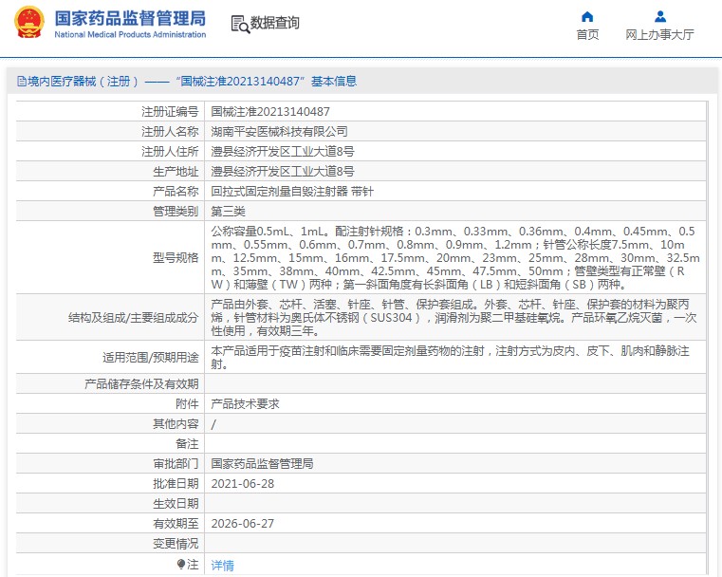Click the 产品储存条件及有效期 row label

point(141,384)
